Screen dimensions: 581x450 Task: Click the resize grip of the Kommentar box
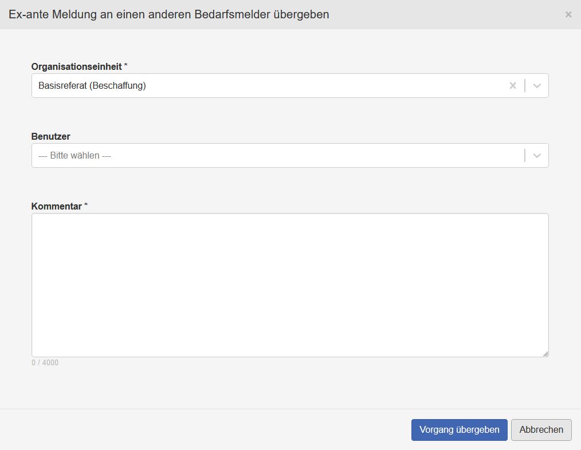(545, 353)
